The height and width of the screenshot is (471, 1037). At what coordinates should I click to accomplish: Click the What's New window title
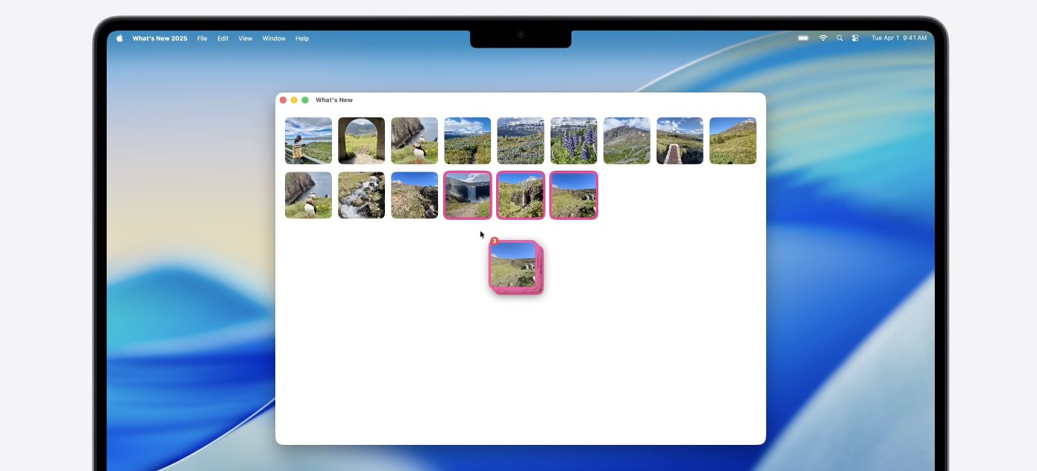[x=334, y=100]
